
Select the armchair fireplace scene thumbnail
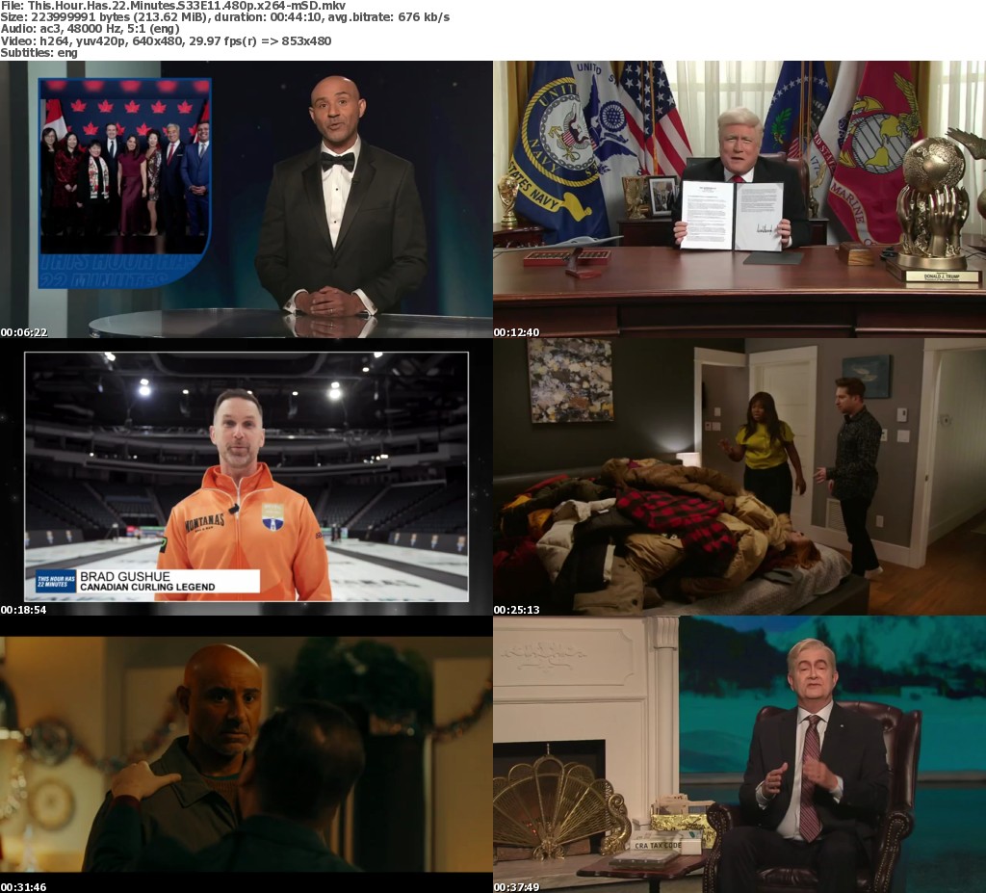(739, 753)
